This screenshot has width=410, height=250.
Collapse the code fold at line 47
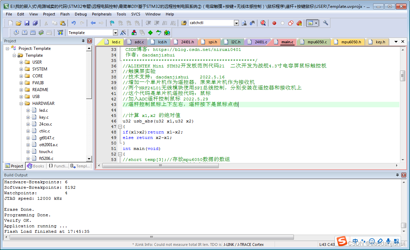120,127
